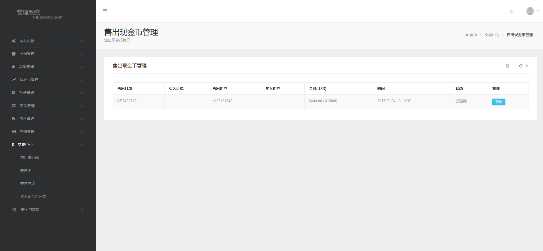Collapse the 交易中心 sidebar section
Viewport: 543px width, 251px height.
point(82,145)
